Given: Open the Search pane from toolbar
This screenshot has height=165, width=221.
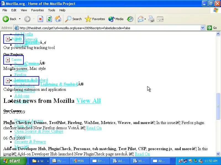Looking at the screenshot, I should click(73, 19).
